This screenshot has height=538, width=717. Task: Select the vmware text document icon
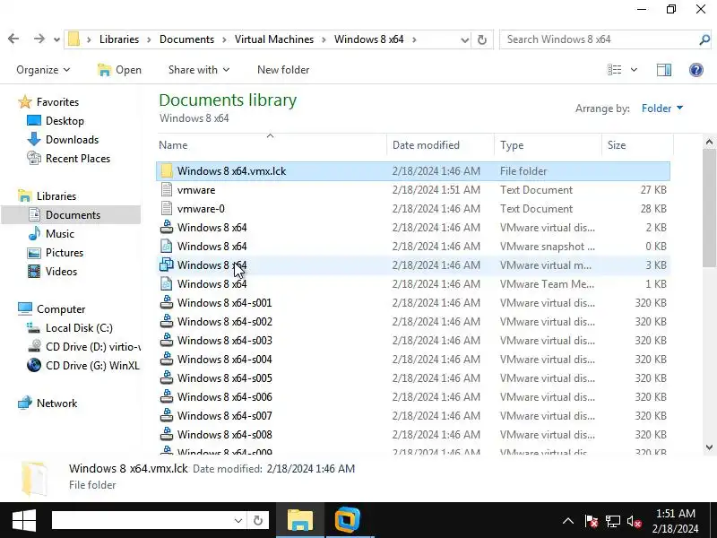[x=167, y=190]
